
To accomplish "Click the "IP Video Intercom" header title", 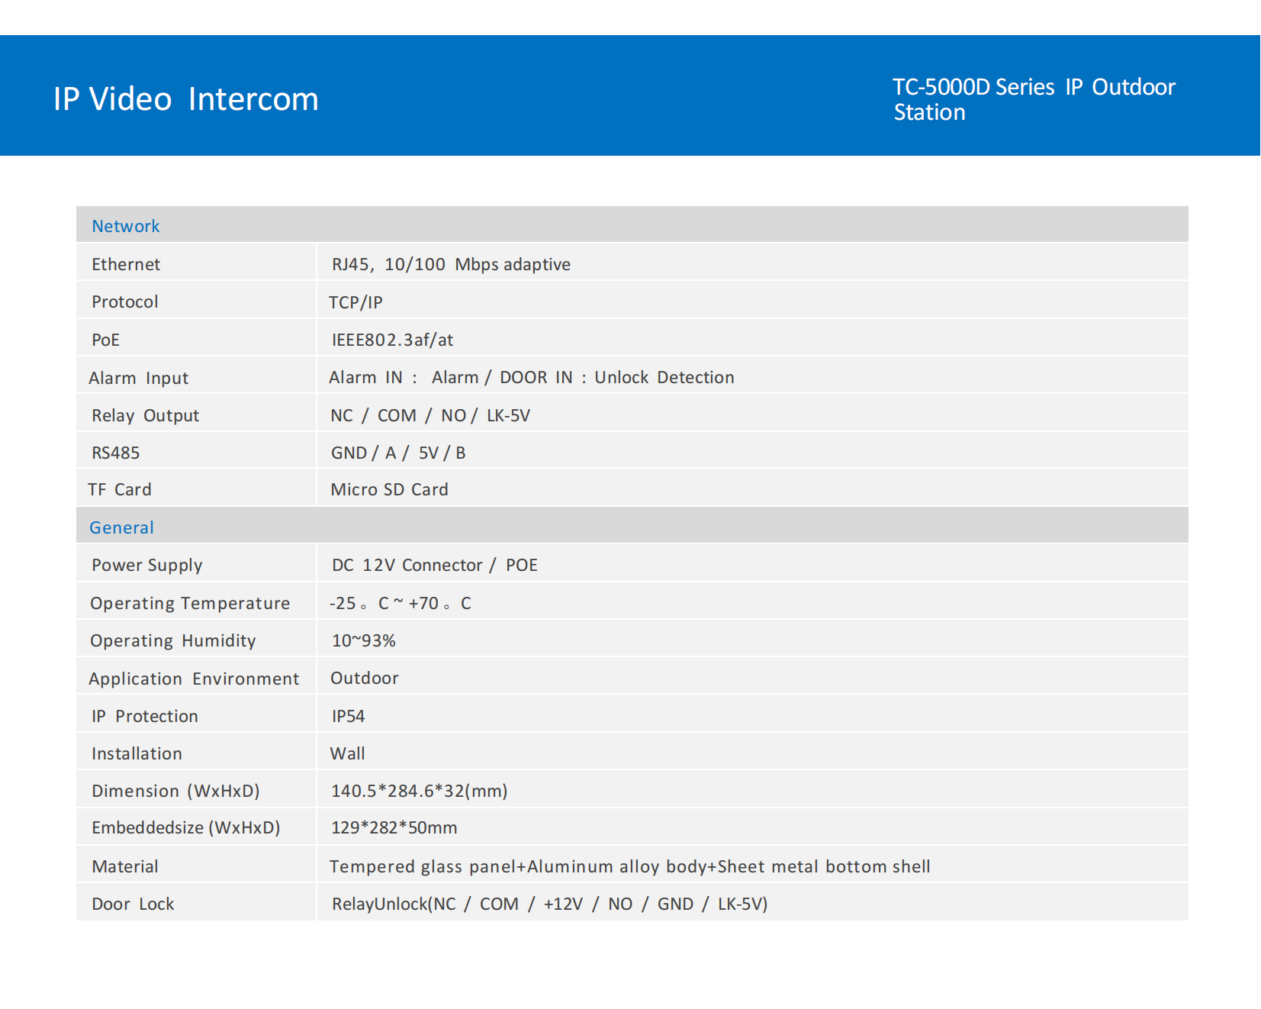I will pos(185,99).
